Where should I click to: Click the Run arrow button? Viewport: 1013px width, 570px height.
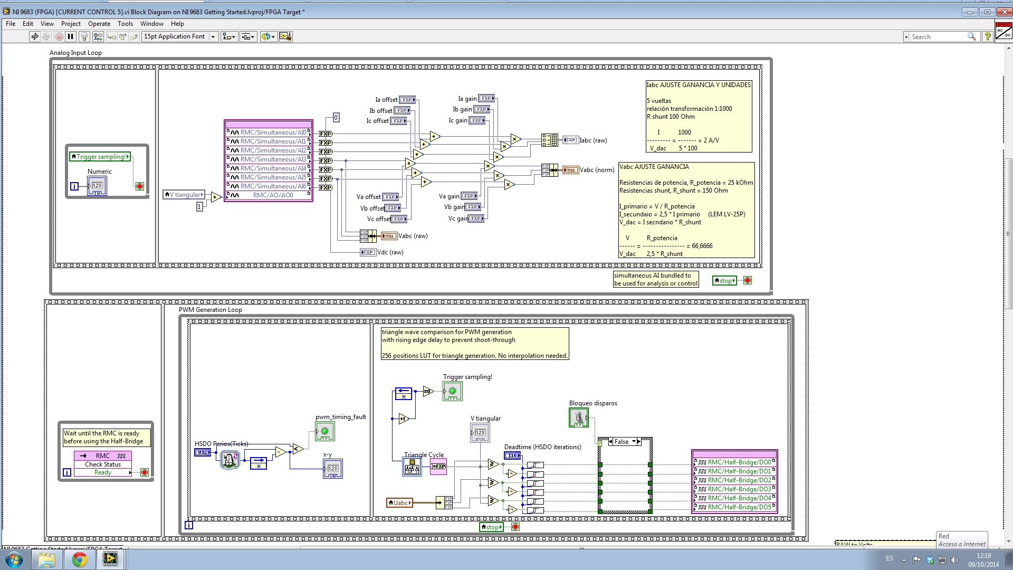pos(35,36)
